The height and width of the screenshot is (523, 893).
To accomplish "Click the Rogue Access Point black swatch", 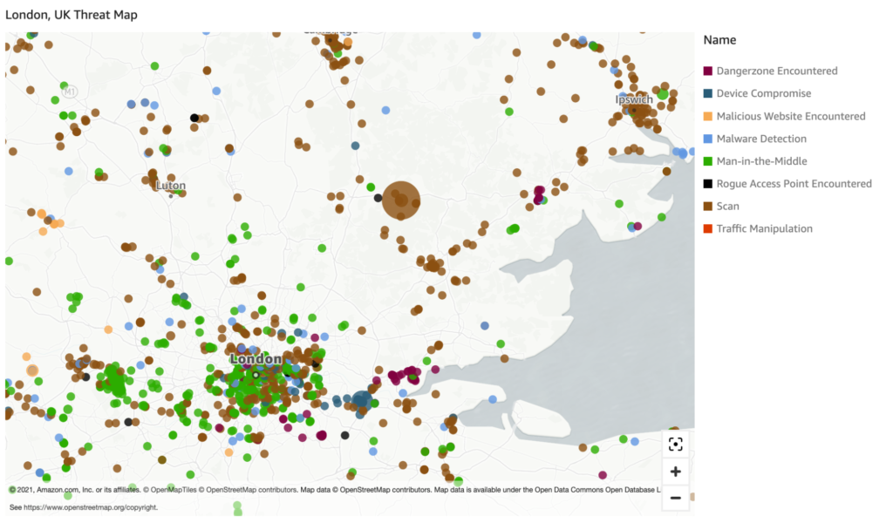I will pyautogui.click(x=708, y=184).
